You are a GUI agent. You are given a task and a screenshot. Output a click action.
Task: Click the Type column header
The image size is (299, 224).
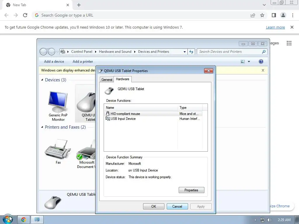(190, 108)
